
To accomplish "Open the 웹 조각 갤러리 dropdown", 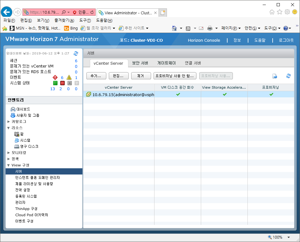I will [114, 28].
